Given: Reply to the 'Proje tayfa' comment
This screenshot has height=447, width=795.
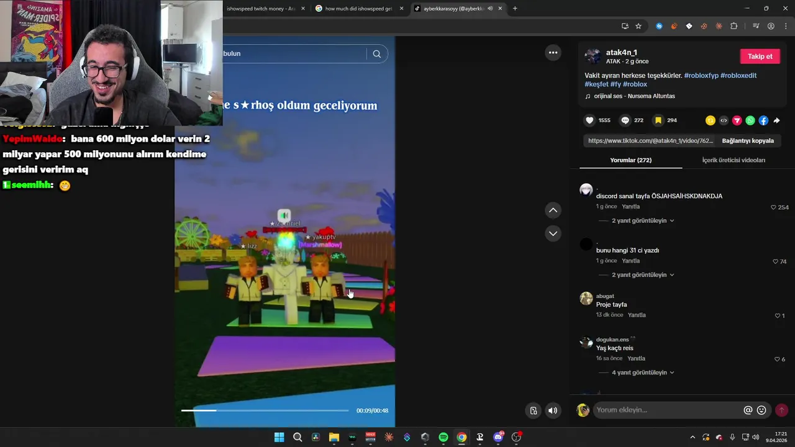Looking at the screenshot, I should coord(637,315).
